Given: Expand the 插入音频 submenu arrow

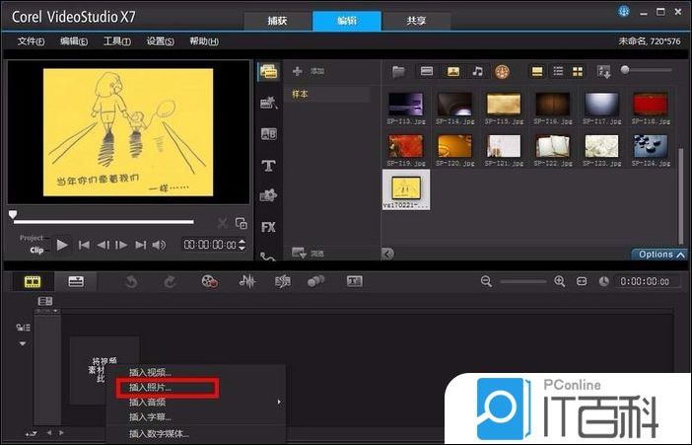Looking at the screenshot, I should [x=279, y=402].
